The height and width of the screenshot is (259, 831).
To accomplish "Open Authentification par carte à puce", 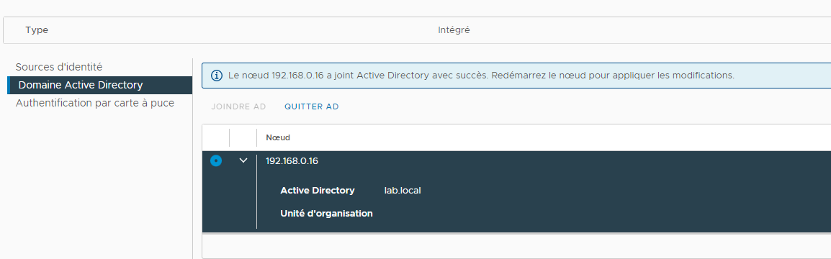I will point(95,103).
